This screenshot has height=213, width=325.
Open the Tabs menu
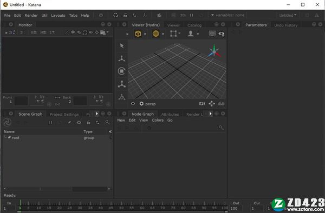(x=73, y=15)
